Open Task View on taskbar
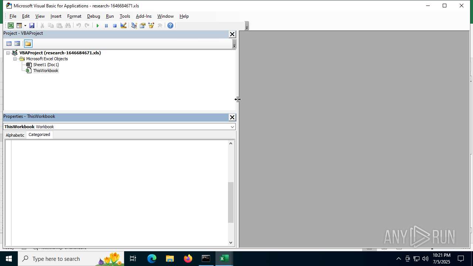Screen dimensions: 473x266 click(133, 259)
